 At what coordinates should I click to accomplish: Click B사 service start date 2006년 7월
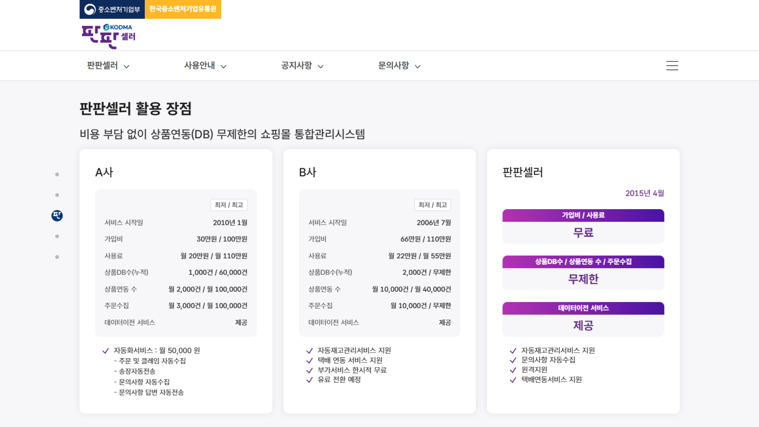pyautogui.click(x=434, y=223)
